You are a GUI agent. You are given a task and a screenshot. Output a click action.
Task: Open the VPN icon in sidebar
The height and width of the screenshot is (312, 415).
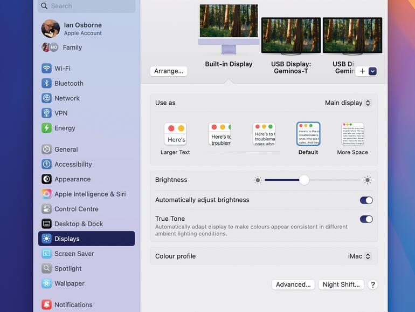click(46, 113)
